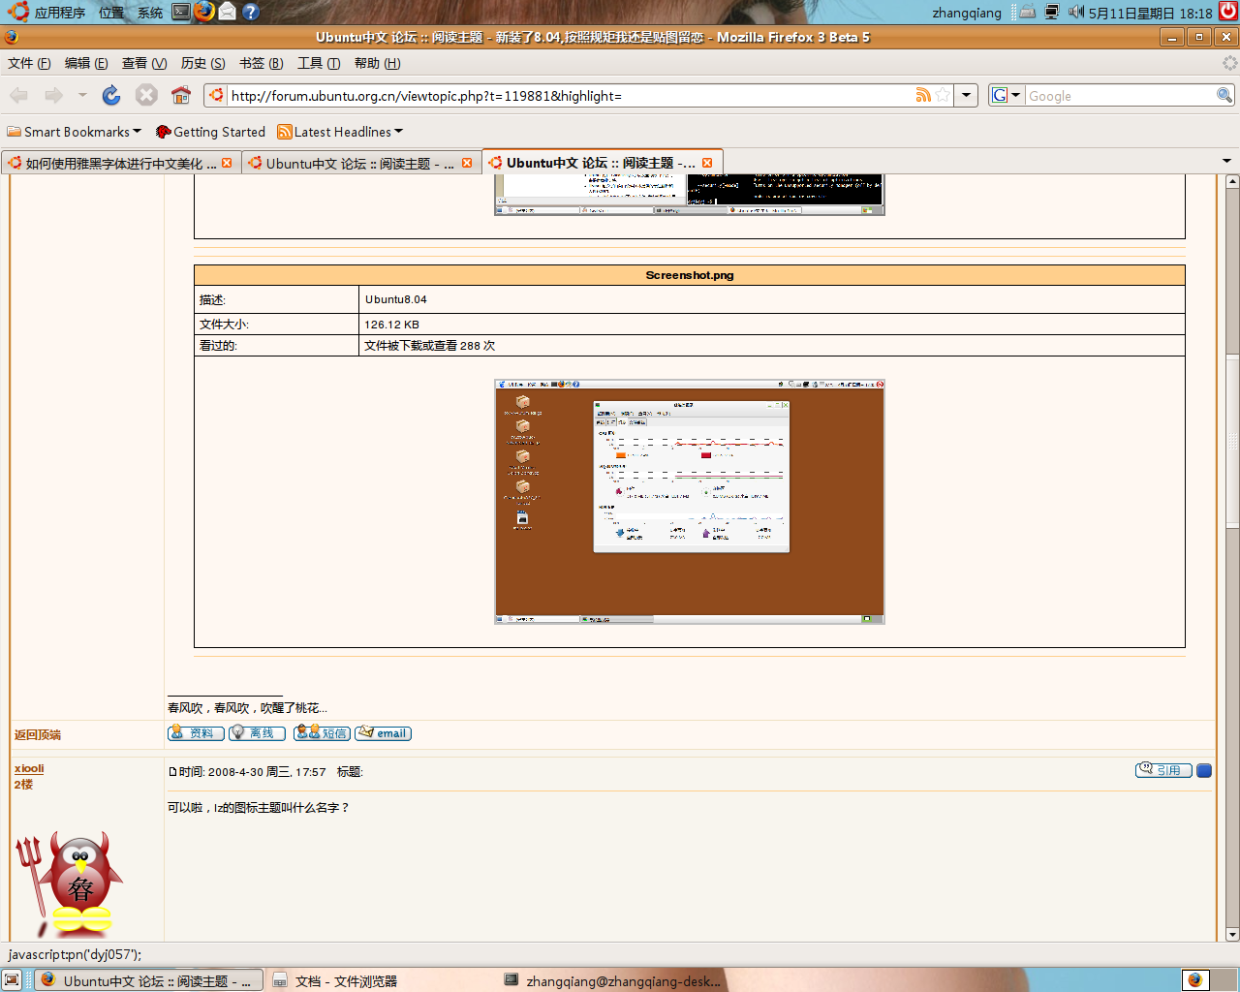Run search with the magnifier icon

tap(1224, 95)
